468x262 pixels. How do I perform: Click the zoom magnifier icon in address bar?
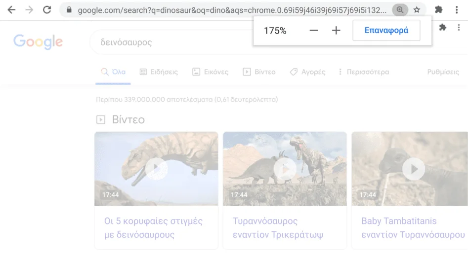400,10
